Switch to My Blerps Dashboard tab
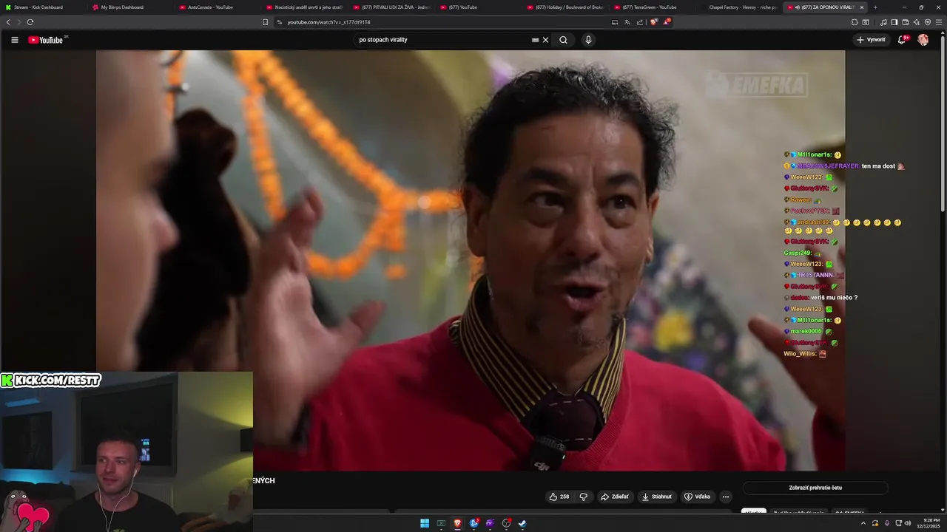 click(x=130, y=7)
